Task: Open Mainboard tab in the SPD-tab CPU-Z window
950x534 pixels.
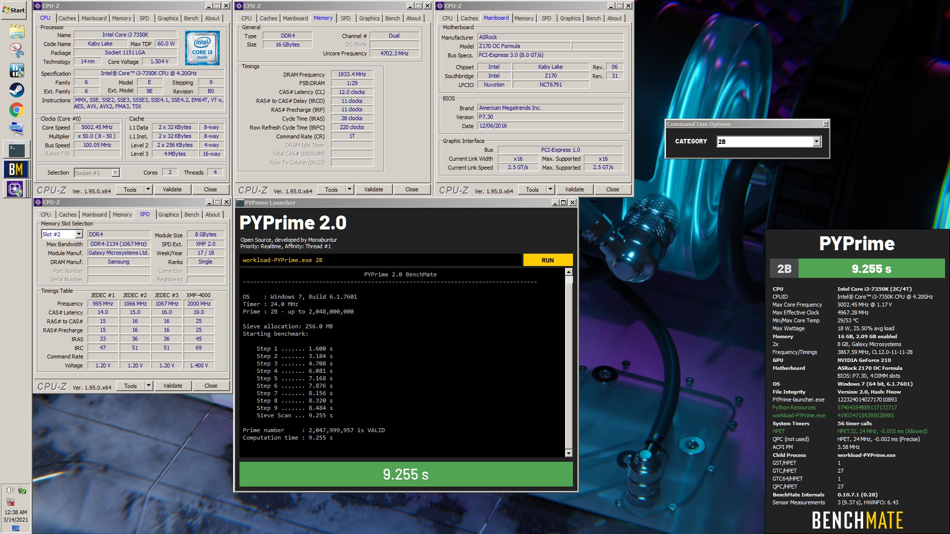Action: (95, 215)
